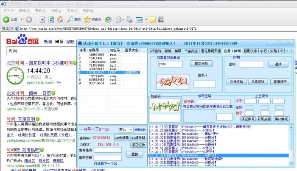Select the 白象|伊利 tab
Image resolution: width=297 pixels, height=171 pixels.
(232, 51)
